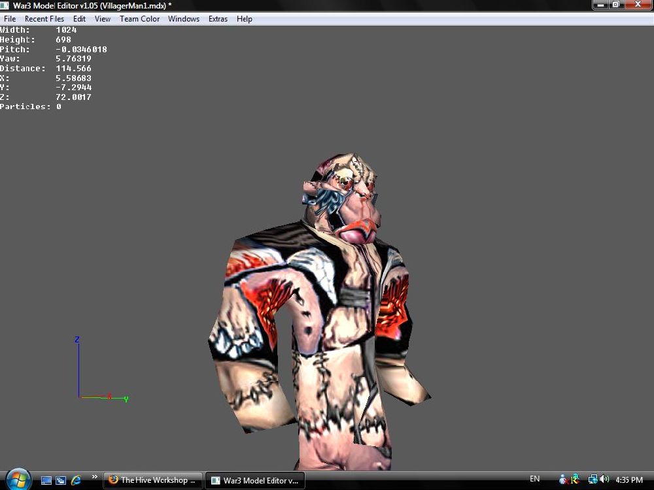Click the War3 Model Editor title bar icon
Screen dimensions: 654x490
[x=5, y=5]
